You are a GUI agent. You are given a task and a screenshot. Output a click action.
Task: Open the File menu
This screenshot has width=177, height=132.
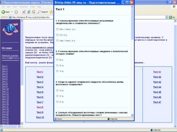(3, 7)
